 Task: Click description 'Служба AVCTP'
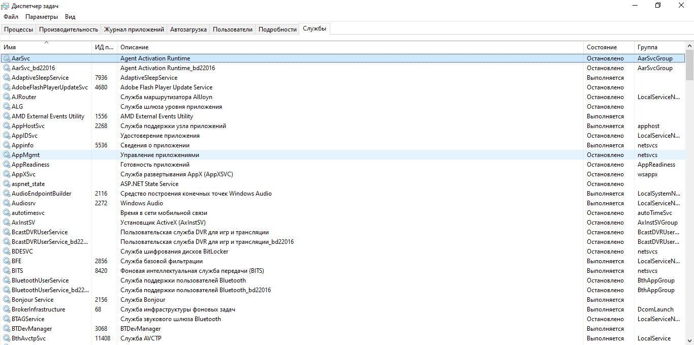tap(141, 338)
